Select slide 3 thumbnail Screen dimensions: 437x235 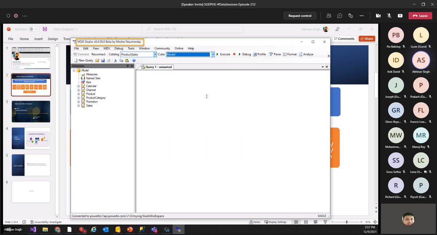(31, 111)
